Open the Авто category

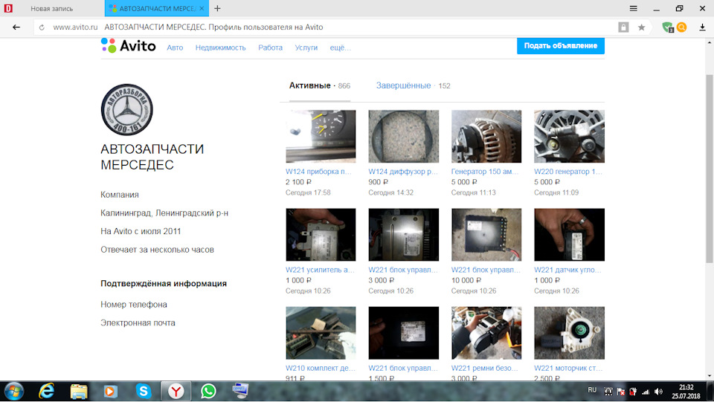[x=175, y=48]
